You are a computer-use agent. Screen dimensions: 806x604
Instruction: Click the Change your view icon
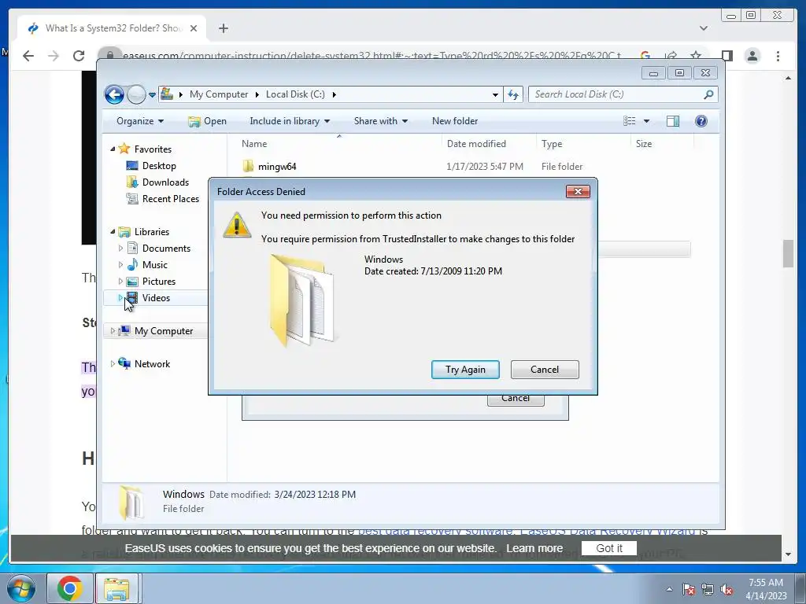coord(629,121)
